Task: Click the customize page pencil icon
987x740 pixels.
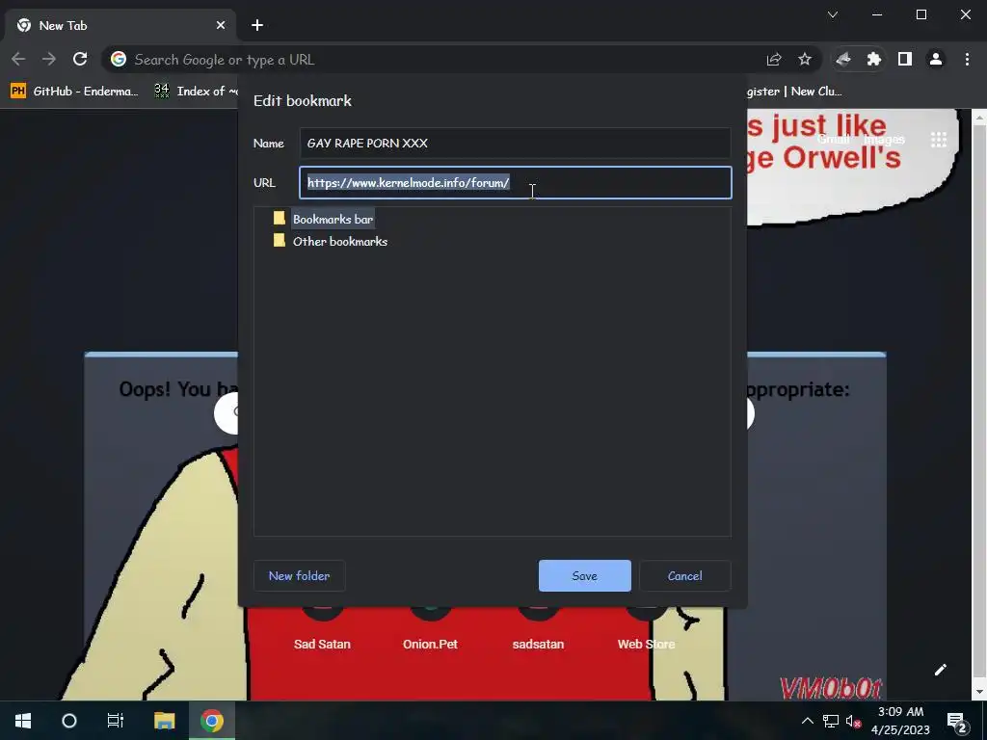Action: tap(941, 670)
